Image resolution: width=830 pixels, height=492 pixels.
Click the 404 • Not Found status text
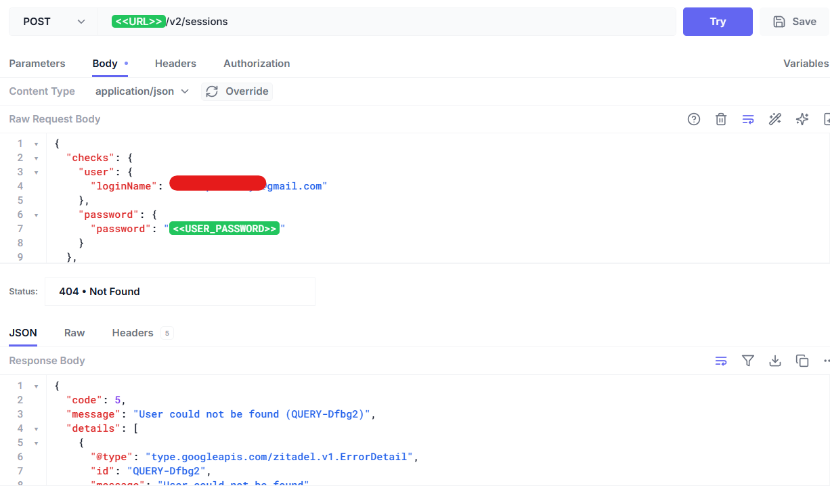100,292
